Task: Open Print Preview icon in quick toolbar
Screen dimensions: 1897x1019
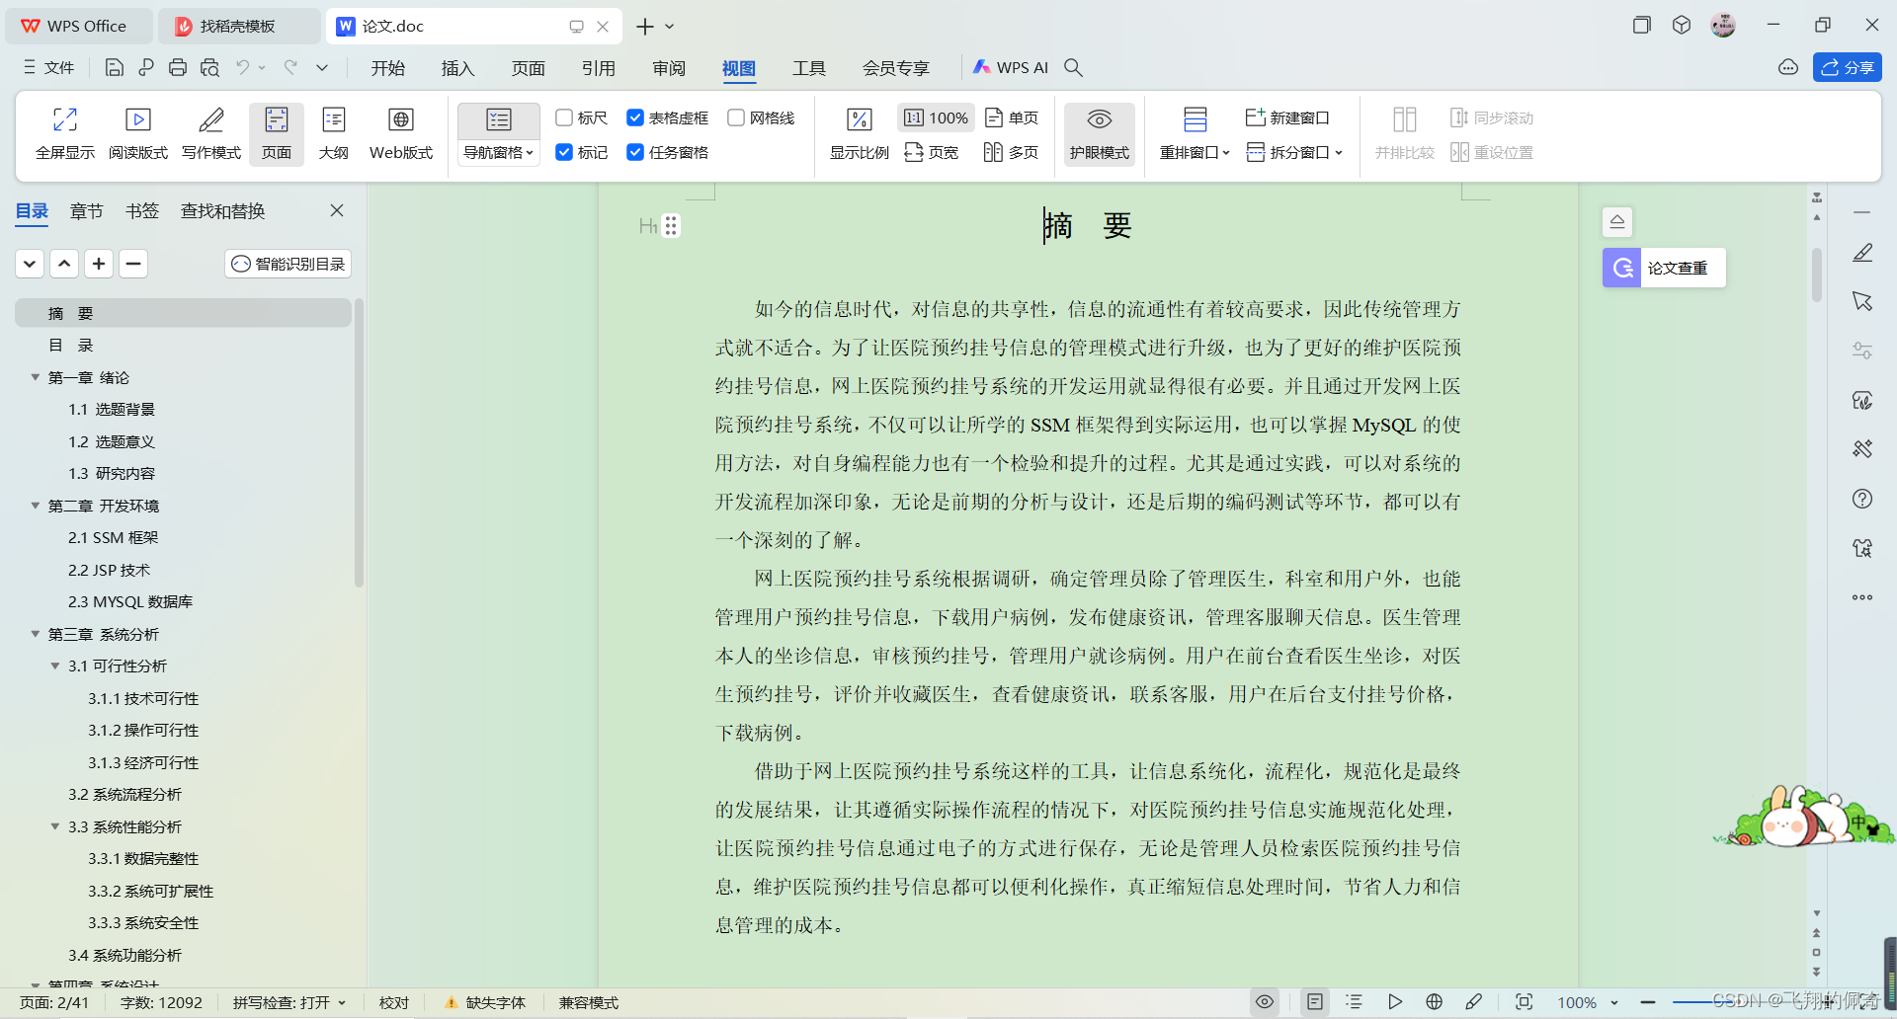Action: coord(209,67)
